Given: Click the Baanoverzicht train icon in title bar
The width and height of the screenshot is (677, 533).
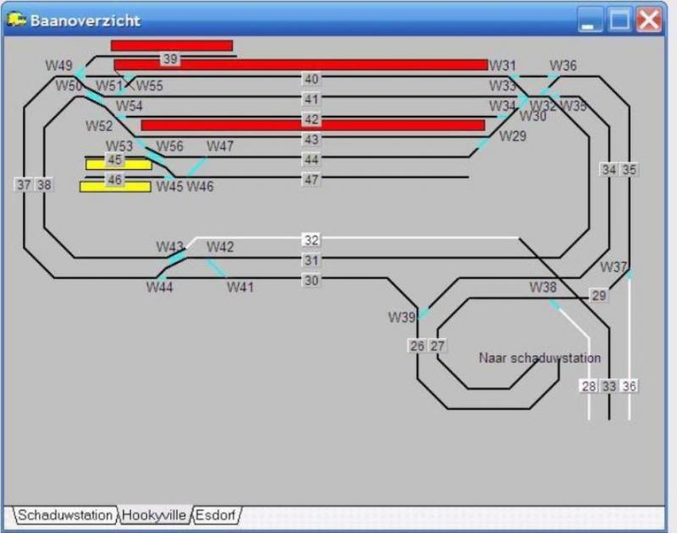Looking at the screenshot, I should [16, 19].
